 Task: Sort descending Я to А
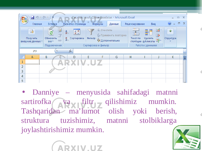pyautogui.click(x=67, y=39)
